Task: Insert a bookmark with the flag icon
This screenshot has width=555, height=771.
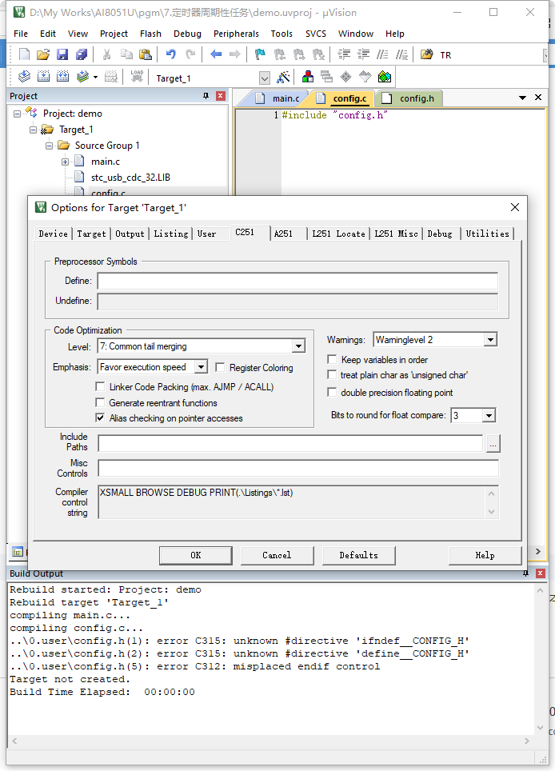Action: pyautogui.click(x=260, y=54)
